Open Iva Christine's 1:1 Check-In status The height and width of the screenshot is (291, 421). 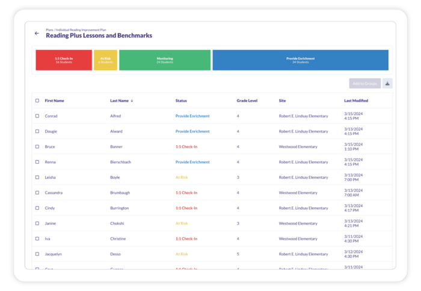click(x=186, y=239)
